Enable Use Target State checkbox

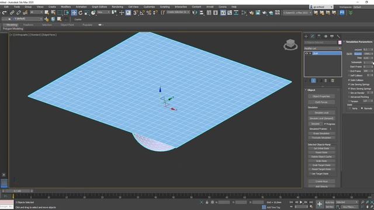310,174
